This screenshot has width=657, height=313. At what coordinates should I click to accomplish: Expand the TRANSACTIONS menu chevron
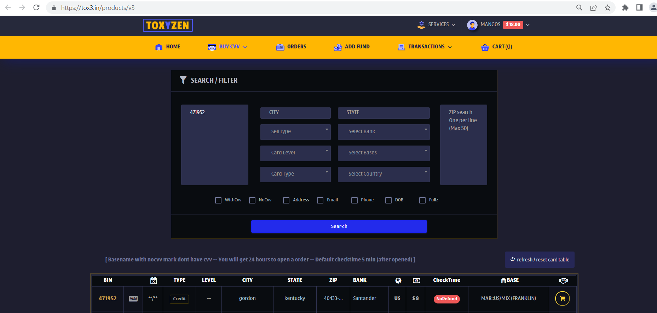pos(450,47)
